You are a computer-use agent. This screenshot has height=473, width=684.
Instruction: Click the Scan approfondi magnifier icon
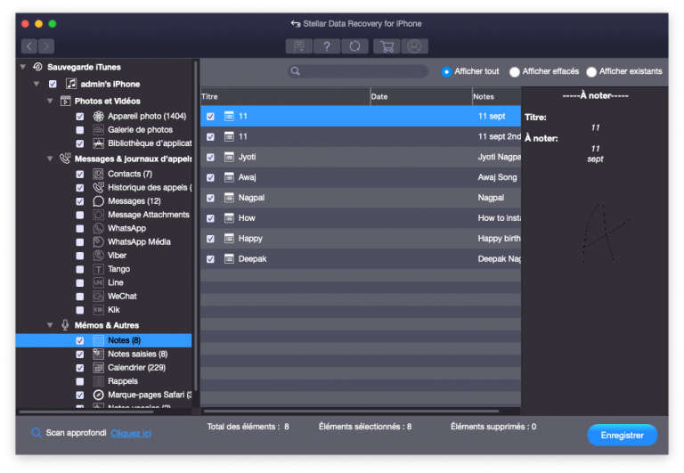37,432
